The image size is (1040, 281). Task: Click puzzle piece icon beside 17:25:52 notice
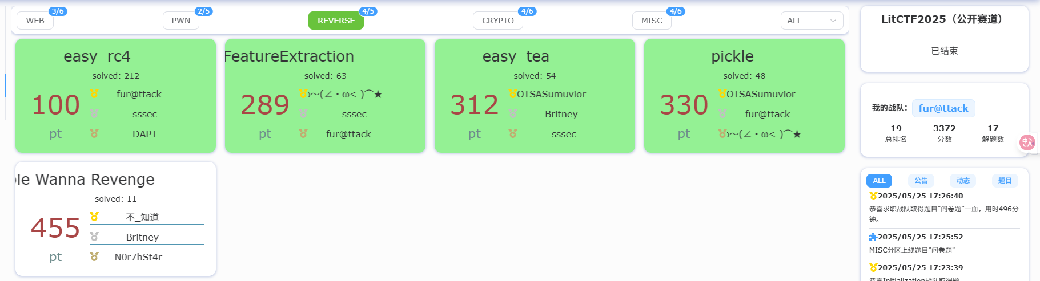873,237
